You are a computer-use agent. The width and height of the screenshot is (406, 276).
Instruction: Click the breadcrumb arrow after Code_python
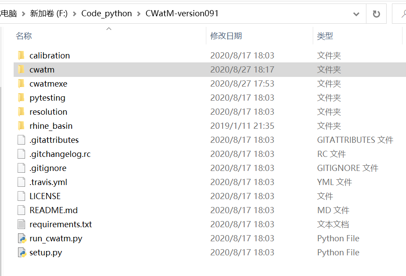pyautogui.click(x=138, y=14)
